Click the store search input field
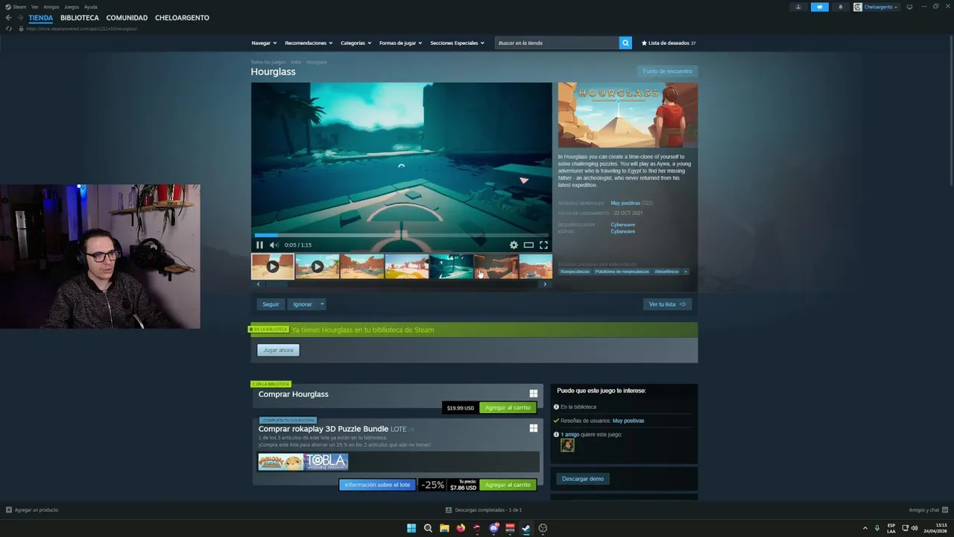The image size is (954, 537). click(x=557, y=43)
